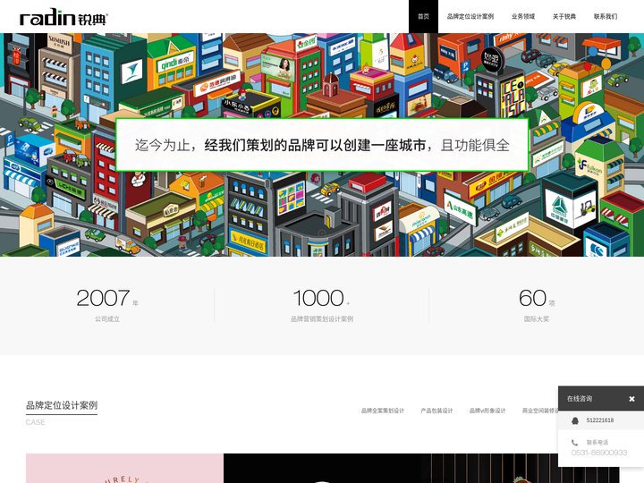Click the 在线咨询 panel header
644x483 pixels.
[601, 398]
